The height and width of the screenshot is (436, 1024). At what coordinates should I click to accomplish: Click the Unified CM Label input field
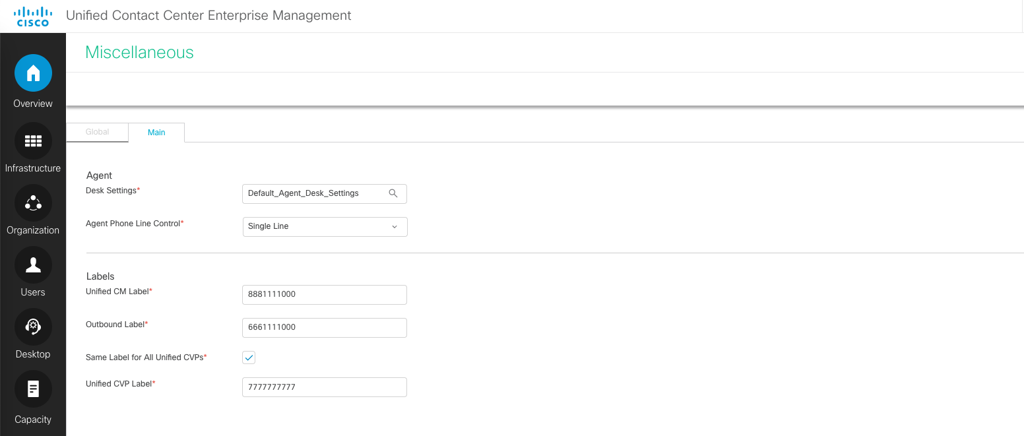click(x=324, y=294)
